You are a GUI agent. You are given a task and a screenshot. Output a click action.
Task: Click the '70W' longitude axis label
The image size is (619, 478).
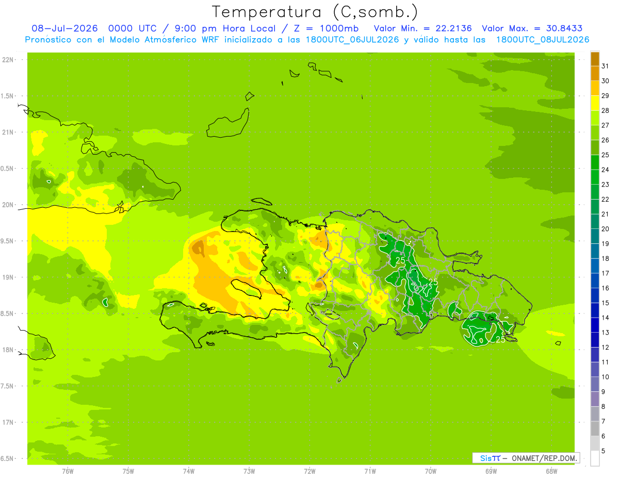point(431,471)
